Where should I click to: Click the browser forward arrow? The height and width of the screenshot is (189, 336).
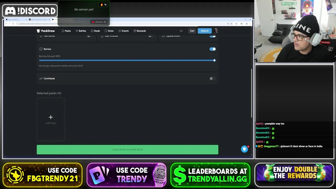point(10,24)
